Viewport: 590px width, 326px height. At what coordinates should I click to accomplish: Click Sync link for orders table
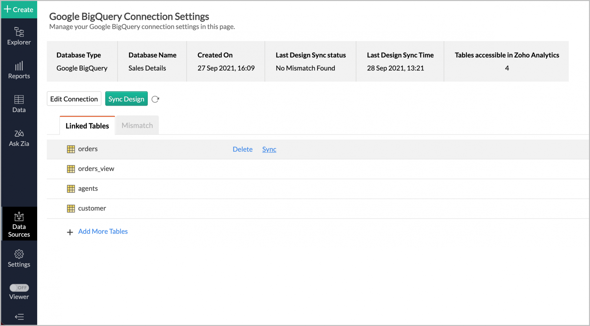[x=269, y=149]
